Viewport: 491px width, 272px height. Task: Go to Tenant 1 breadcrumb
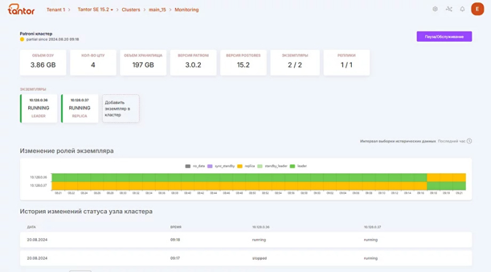56,10
